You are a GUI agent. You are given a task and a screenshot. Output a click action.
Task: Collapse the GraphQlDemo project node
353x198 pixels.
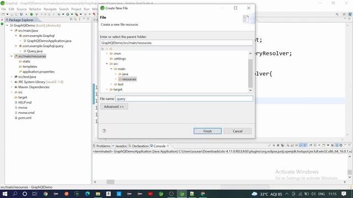coord(7,25)
